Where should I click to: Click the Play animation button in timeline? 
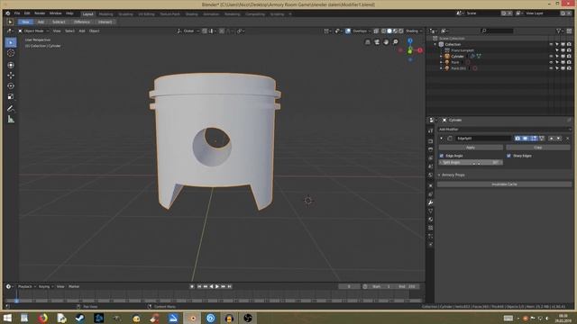pyautogui.click(x=217, y=286)
